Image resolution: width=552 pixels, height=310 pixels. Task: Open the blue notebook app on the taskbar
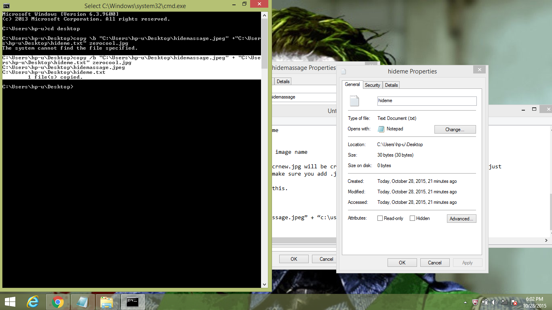pos(83,302)
